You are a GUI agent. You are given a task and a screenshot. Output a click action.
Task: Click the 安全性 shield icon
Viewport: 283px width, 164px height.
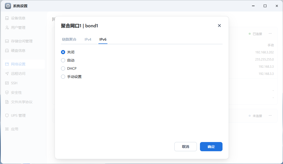coord(7,92)
